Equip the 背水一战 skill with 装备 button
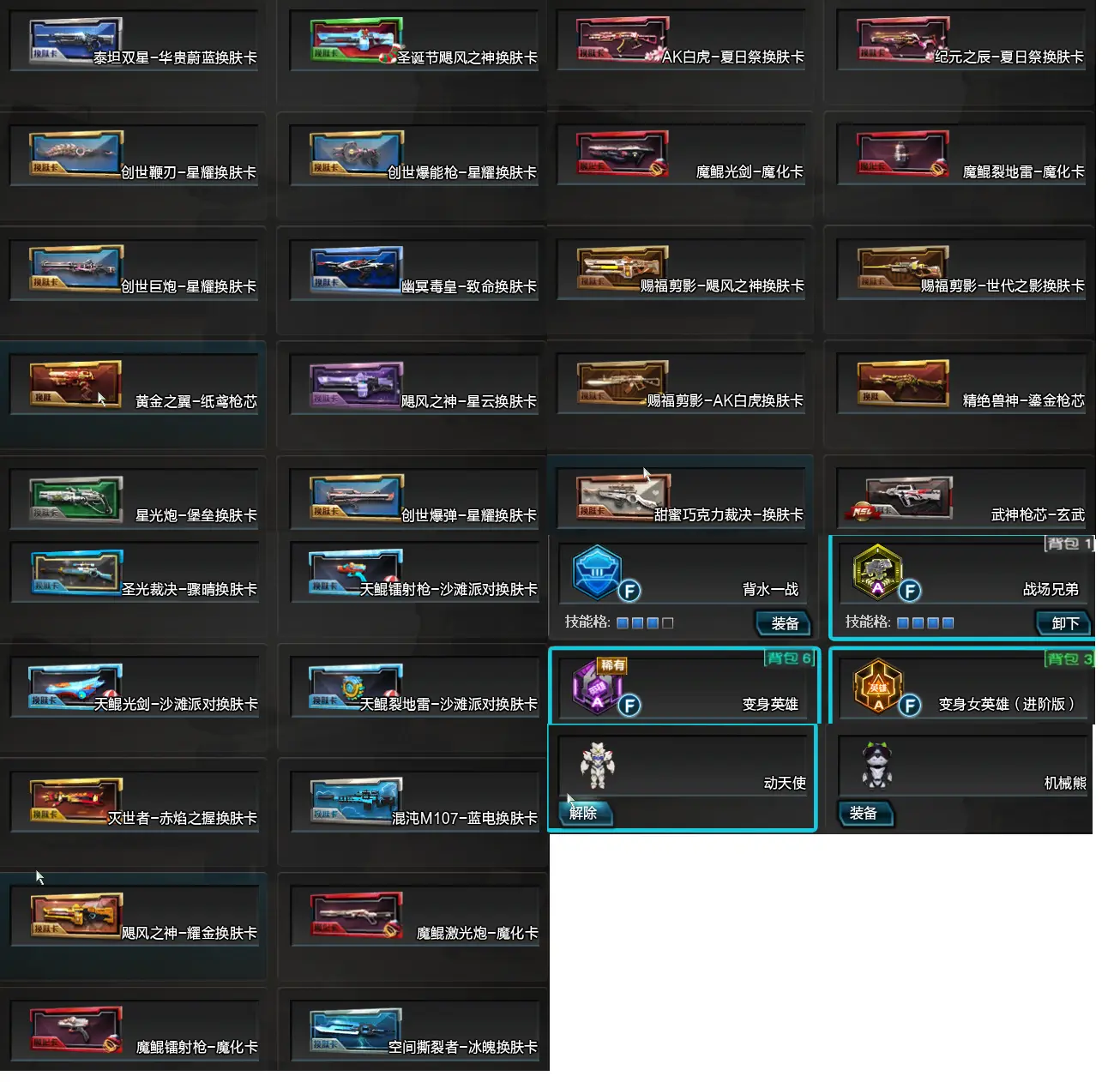The image size is (1108, 1082). tap(783, 623)
